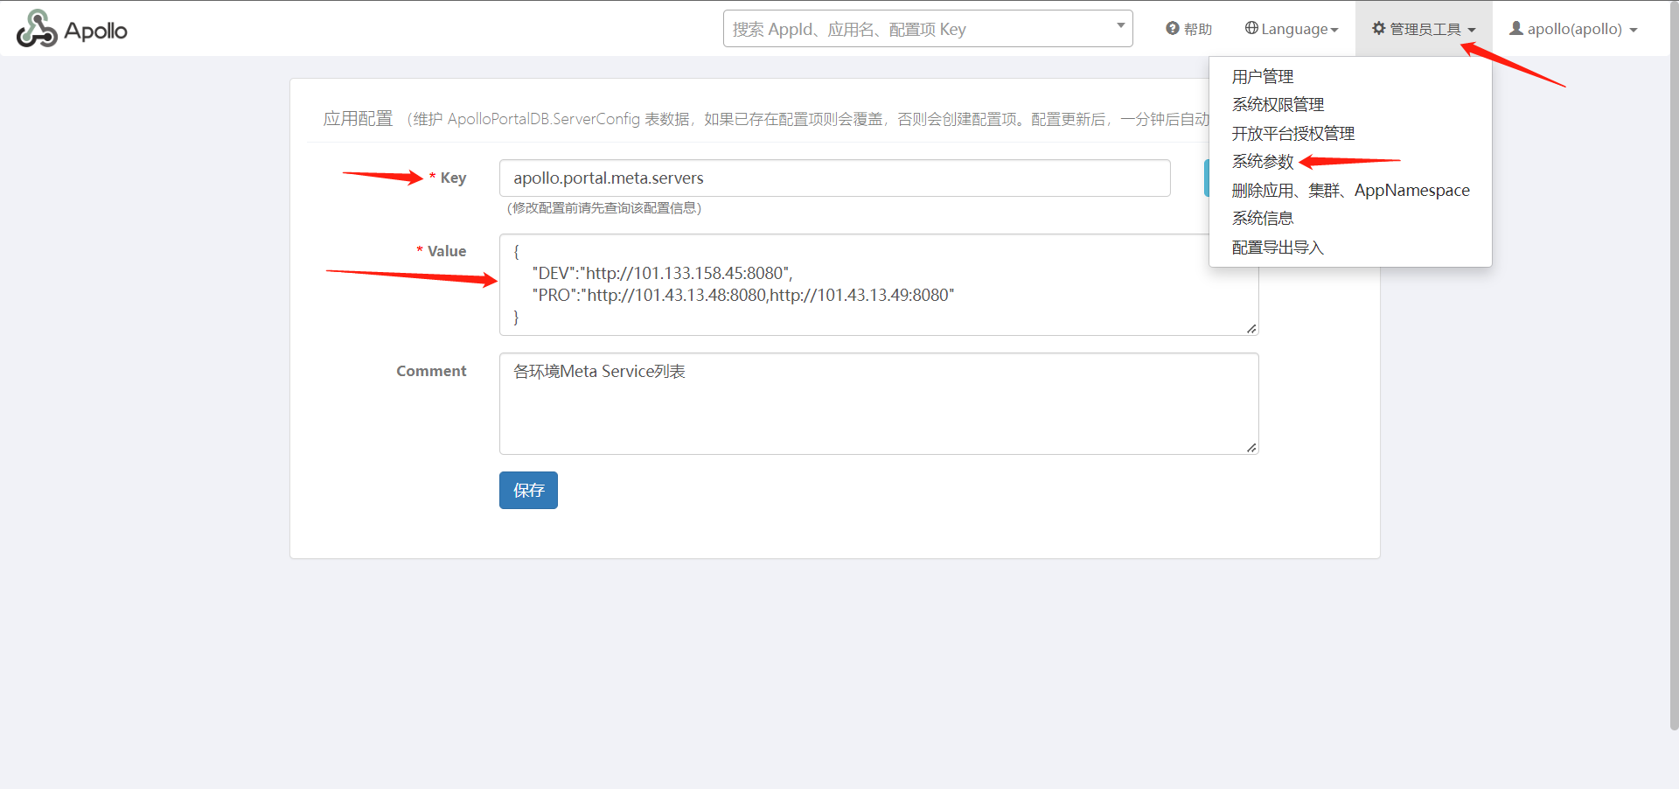
Task: Select 用户管理 from the admin menu
Action: [1262, 77]
